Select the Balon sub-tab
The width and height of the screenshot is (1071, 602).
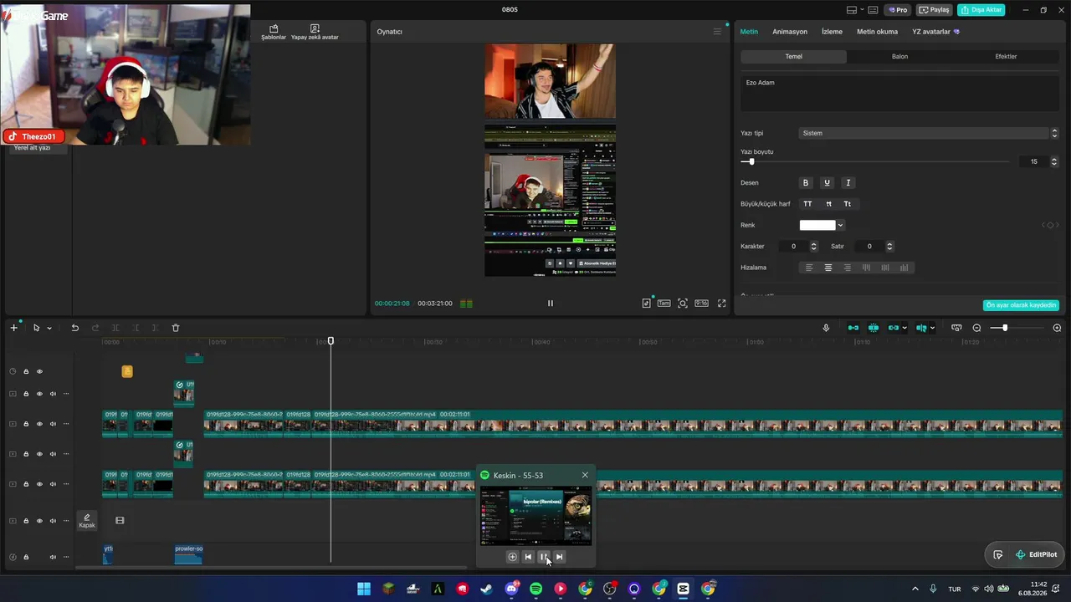pos(899,57)
